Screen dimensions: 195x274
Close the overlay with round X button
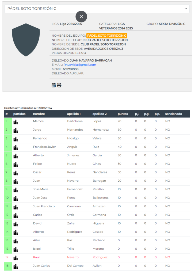(x=81, y=17)
